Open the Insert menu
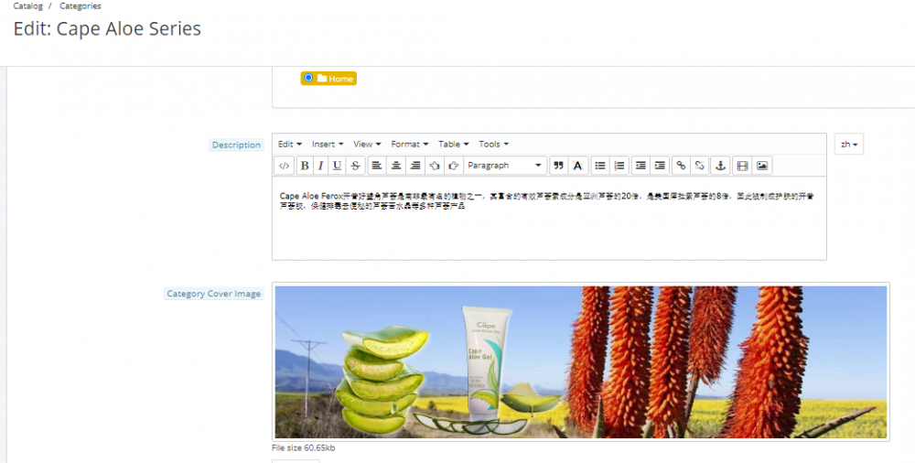The image size is (915, 463). (327, 145)
